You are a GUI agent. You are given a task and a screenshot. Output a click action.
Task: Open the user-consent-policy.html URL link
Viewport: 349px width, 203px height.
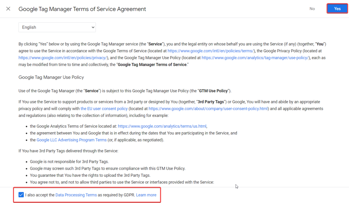[x=208, y=108]
